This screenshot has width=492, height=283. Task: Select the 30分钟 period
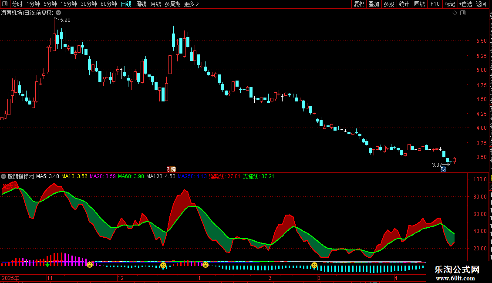point(89,4)
